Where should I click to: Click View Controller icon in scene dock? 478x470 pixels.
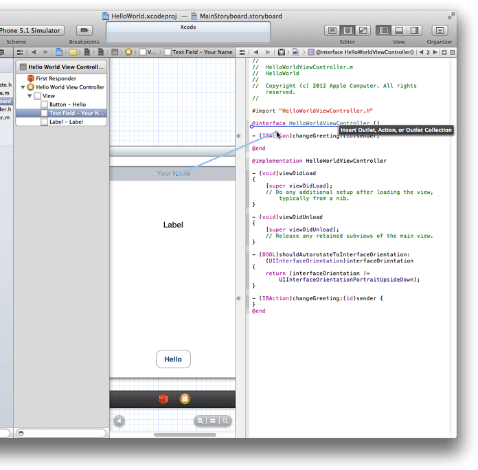(185, 399)
